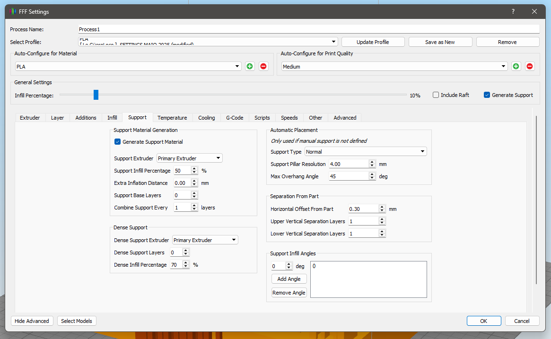
Task: Open the G-Code tab
Action: pyautogui.click(x=234, y=118)
